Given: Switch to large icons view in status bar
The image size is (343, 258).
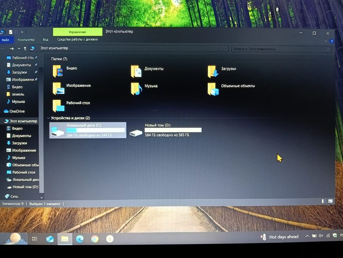Looking at the screenshot, I should pyautogui.click(x=330, y=201).
